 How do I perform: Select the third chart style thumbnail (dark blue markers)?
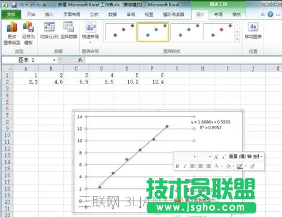pos(185,32)
